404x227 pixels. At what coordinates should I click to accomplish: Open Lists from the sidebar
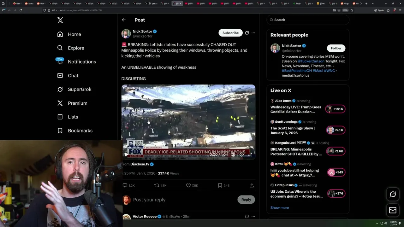tap(68, 117)
